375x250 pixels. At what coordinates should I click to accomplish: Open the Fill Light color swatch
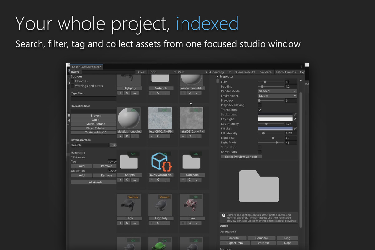click(275, 128)
